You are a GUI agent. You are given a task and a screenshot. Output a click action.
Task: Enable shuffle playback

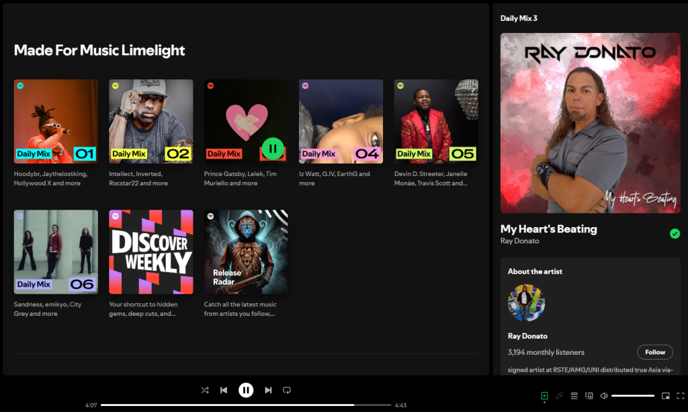tap(205, 390)
